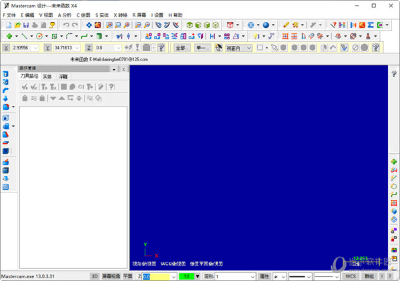Click the operations manager help icon

click(x=111, y=87)
